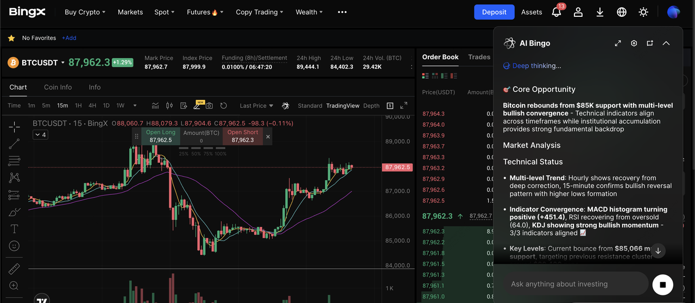Click the blue Deposit button

pos(494,12)
